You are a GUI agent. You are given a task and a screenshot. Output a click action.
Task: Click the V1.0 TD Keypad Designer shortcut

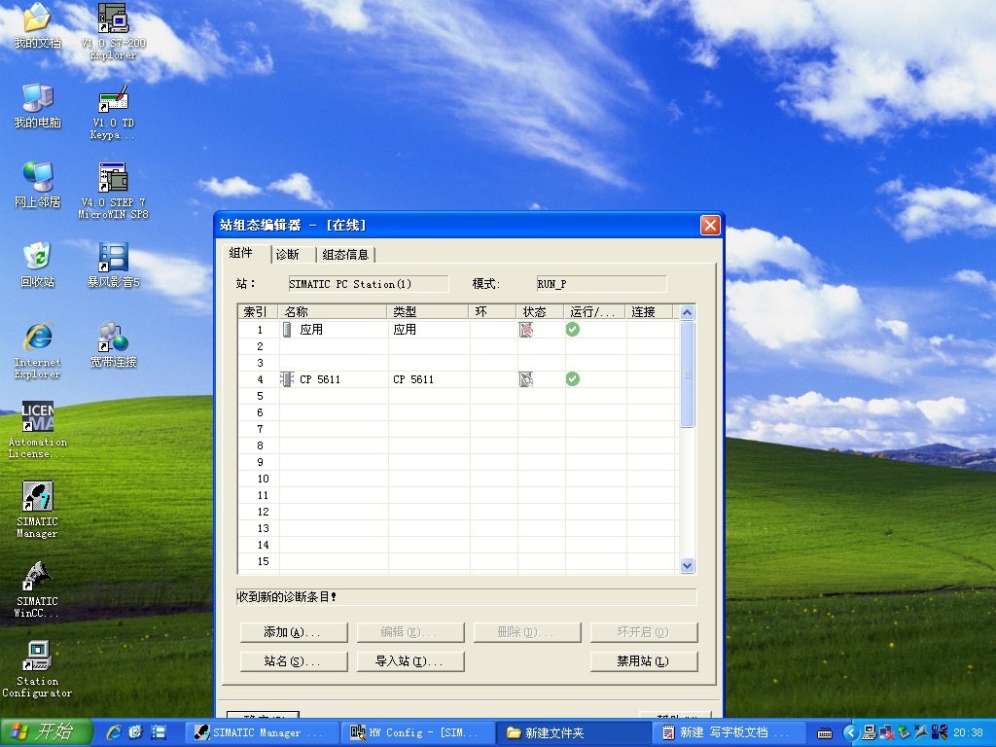[113, 113]
